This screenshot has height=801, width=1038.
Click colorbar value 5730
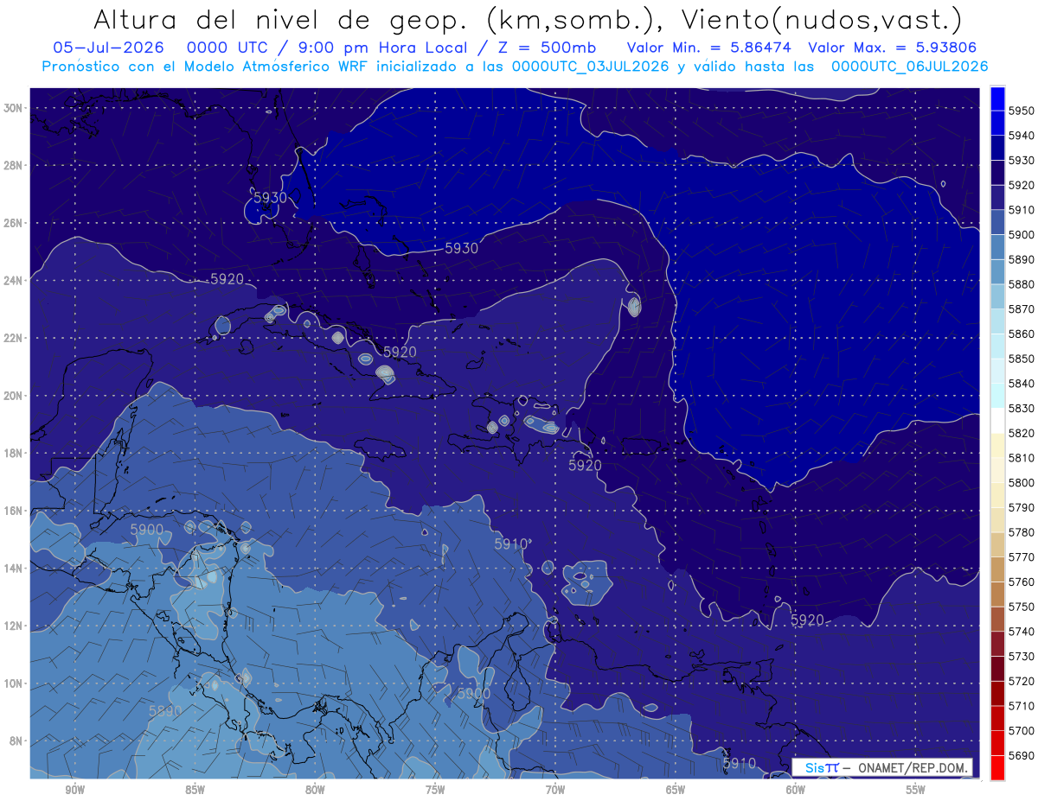[1021, 656]
